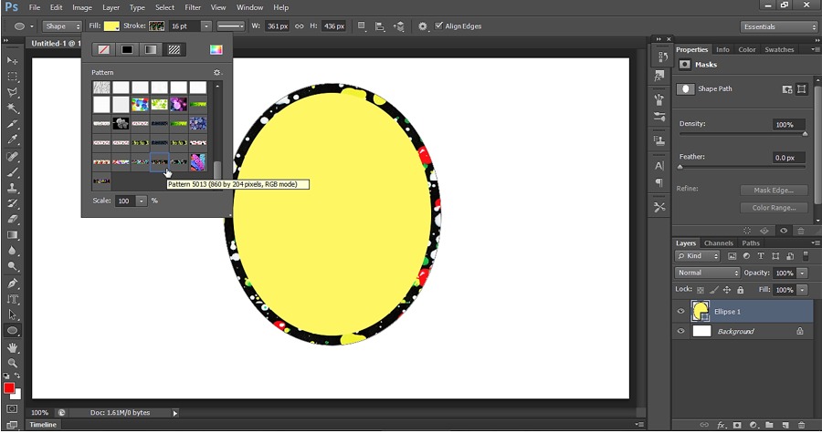
Task: Select the Polygonal Lasso tool
Action: pos(12,93)
